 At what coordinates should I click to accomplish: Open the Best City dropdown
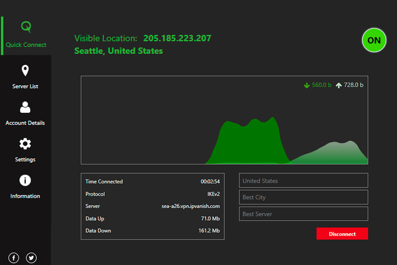[x=303, y=197]
